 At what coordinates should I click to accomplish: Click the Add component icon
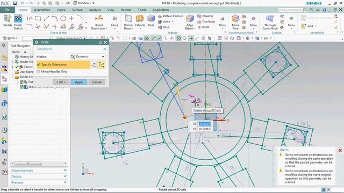(x=304, y=26)
